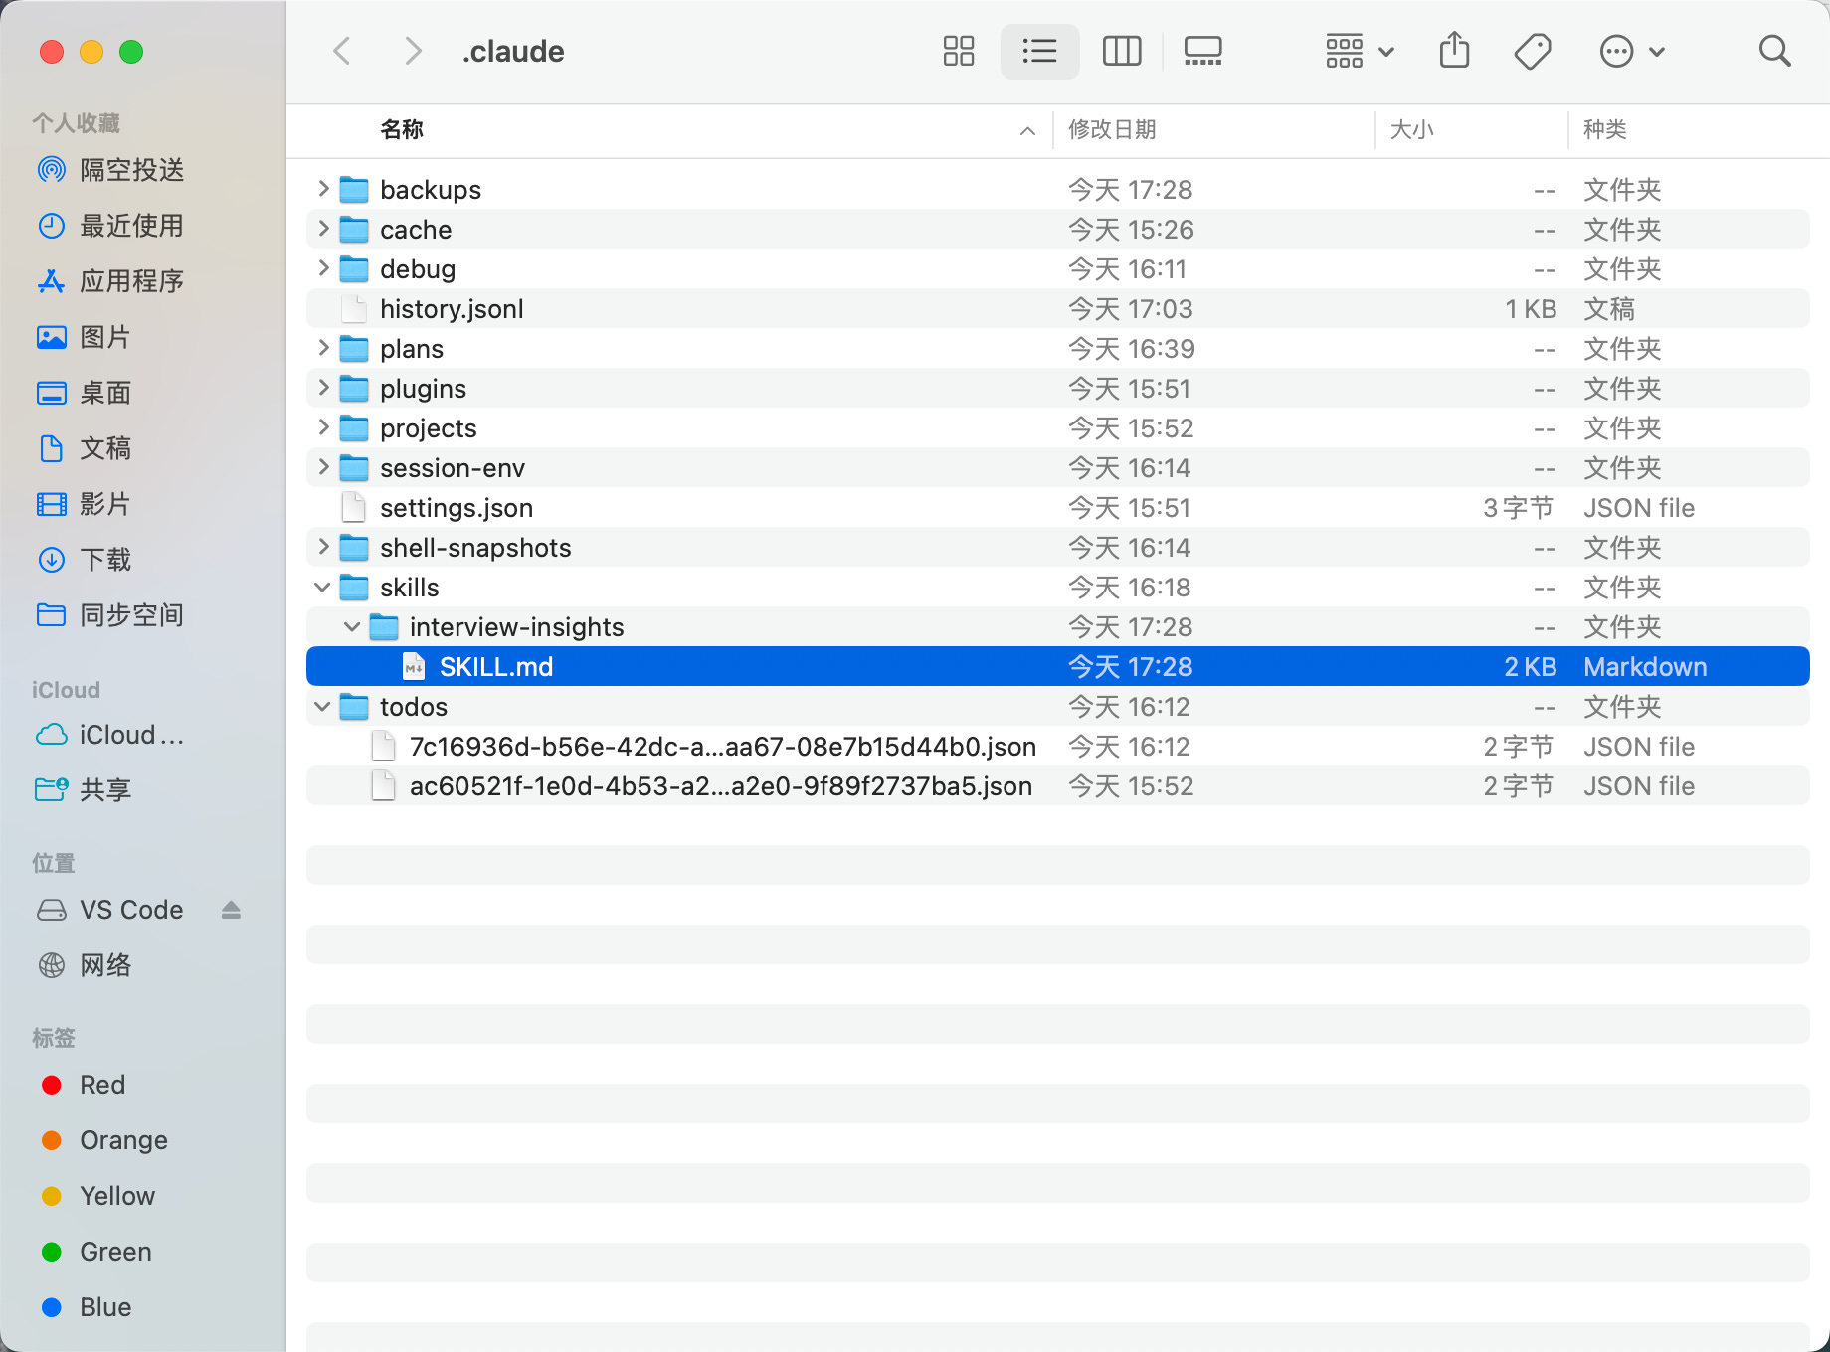Image resolution: width=1830 pixels, height=1352 pixels.
Task: Sort by the 大小 size column
Action: 1411,129
